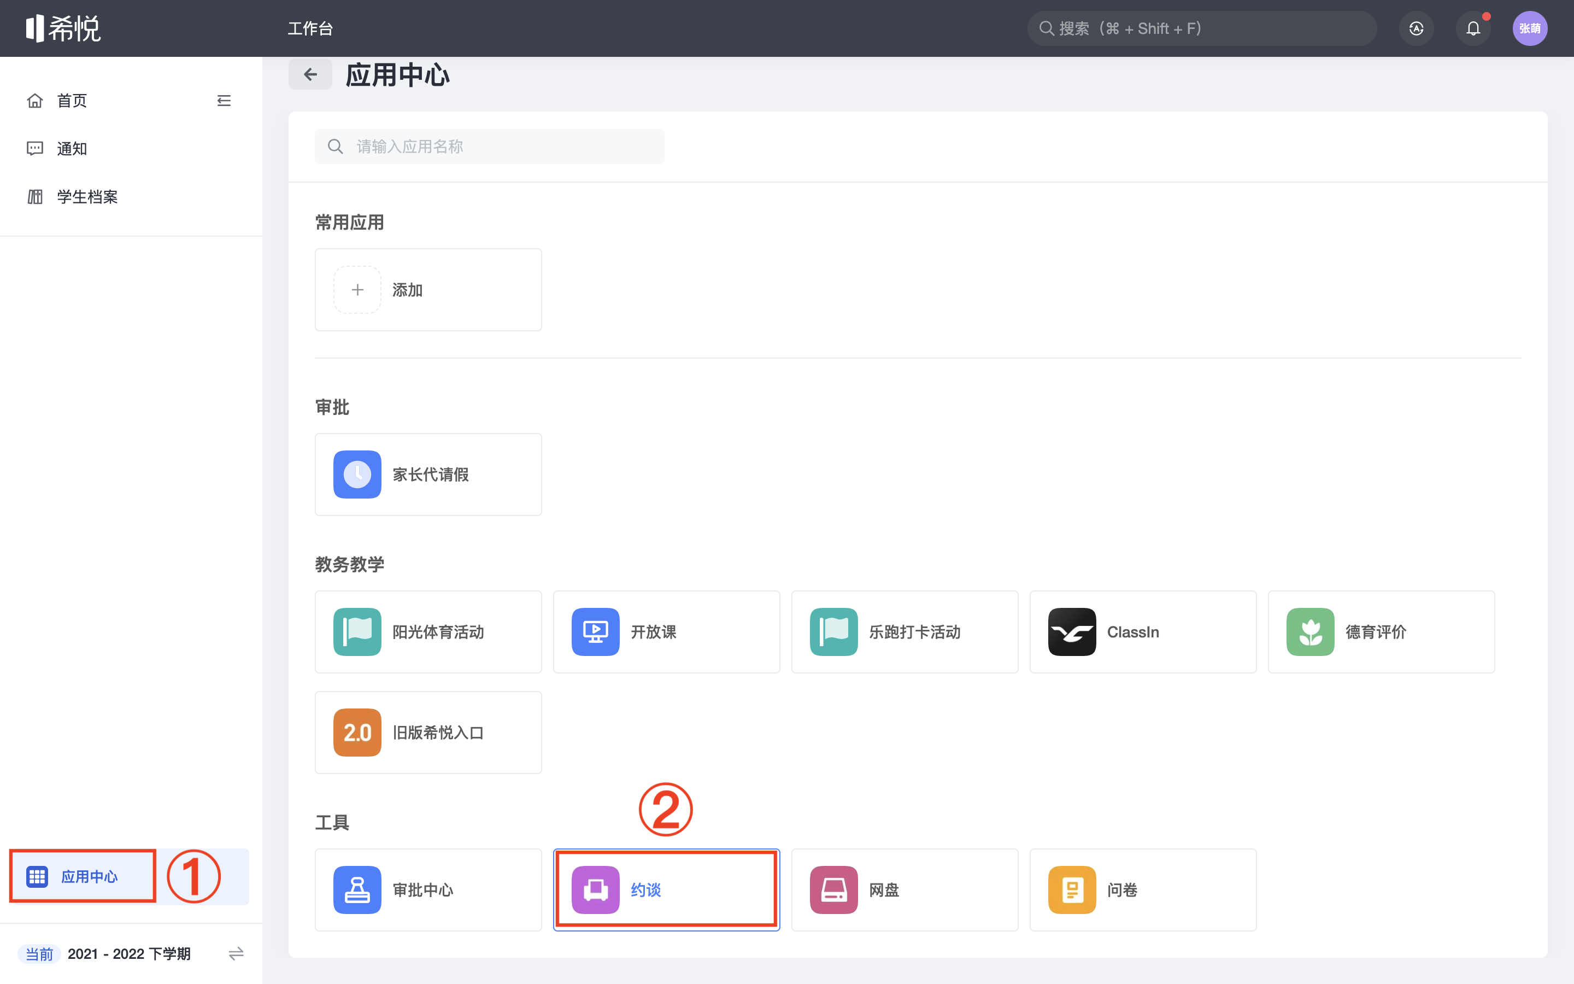
Task: Open the 约谈 purple icon
Action: (x=595, y=889)
